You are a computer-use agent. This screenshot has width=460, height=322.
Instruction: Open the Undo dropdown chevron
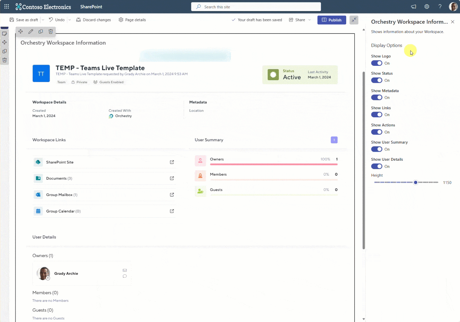pyautogui.click(x=69, y=20)
